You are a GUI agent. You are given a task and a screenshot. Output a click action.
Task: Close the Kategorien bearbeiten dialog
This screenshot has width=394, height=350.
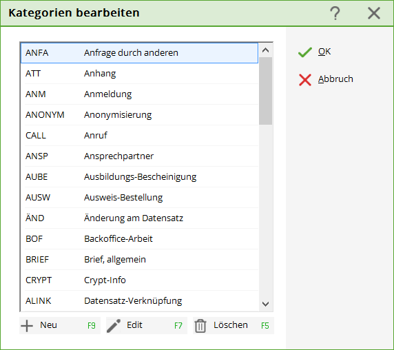coord(374,13)
